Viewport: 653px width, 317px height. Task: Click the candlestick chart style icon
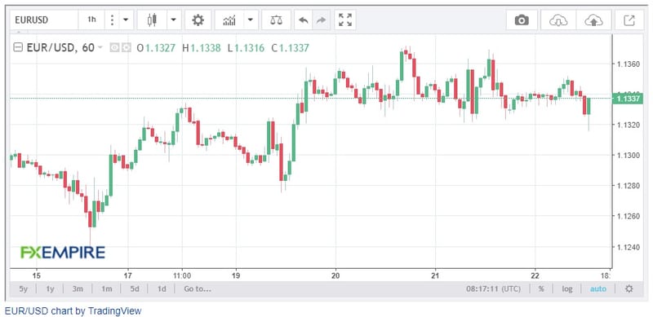(152, 20)
